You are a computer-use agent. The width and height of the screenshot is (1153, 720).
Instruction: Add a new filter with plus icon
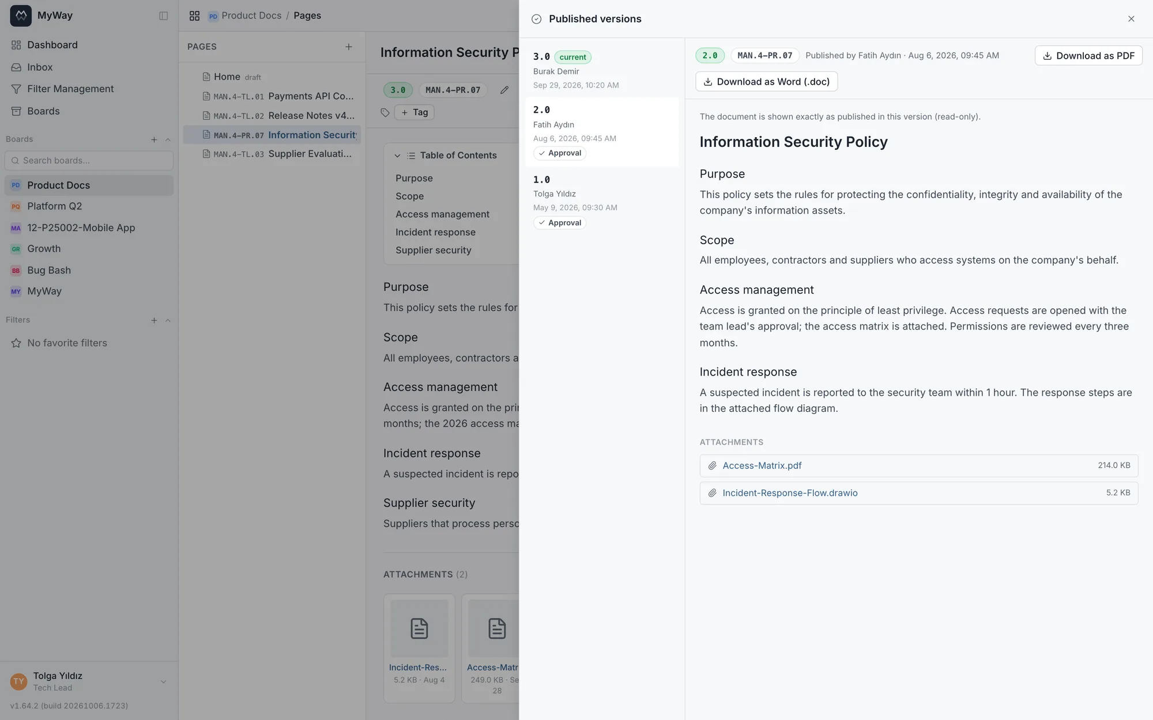[x=154, y=320]
